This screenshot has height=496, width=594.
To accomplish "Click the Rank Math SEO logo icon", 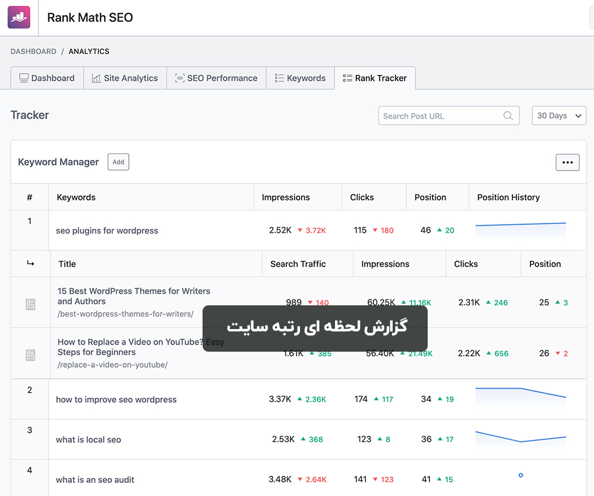I will click(19, 17).
